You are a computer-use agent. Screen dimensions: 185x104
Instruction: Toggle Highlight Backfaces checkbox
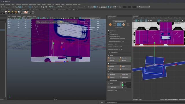109,37
